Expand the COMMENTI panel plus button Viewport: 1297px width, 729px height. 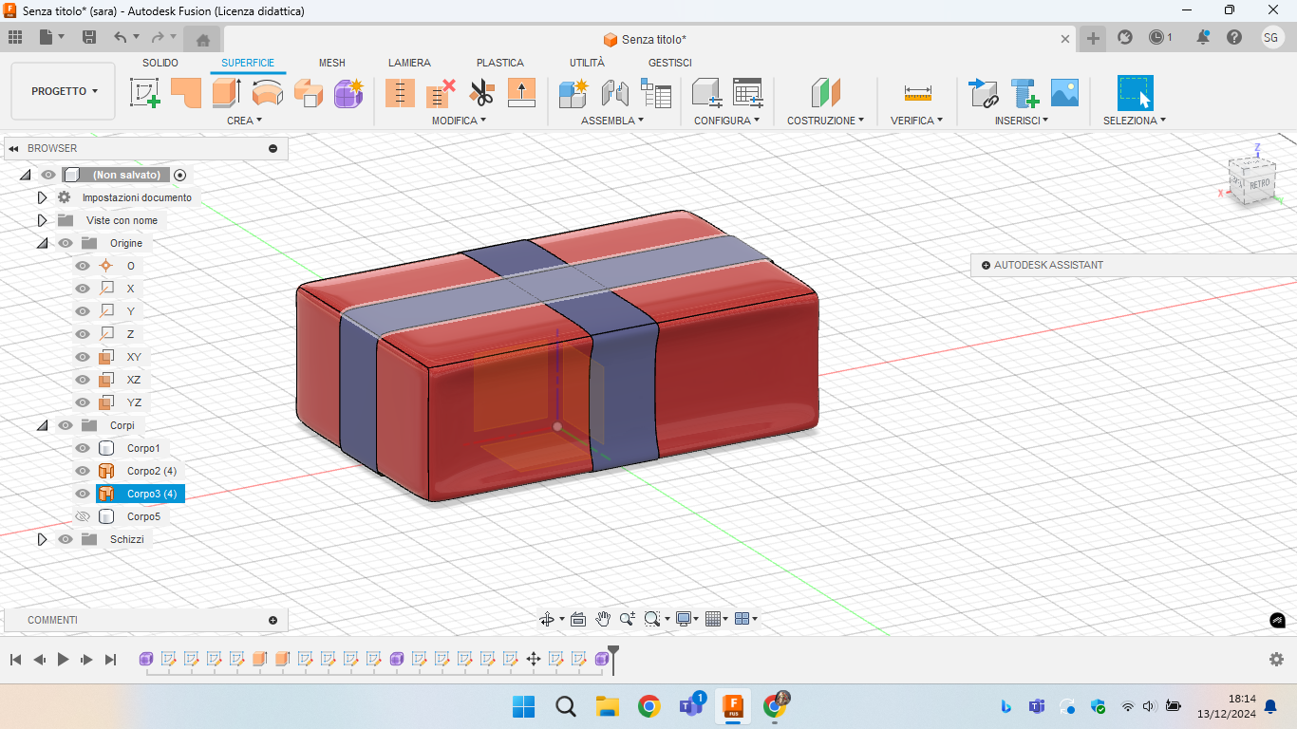pyautogui.click(x=273, y=620)
